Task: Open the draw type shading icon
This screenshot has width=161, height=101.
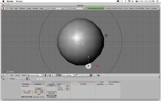Action: pyautogui.click(x=46, y=75)
